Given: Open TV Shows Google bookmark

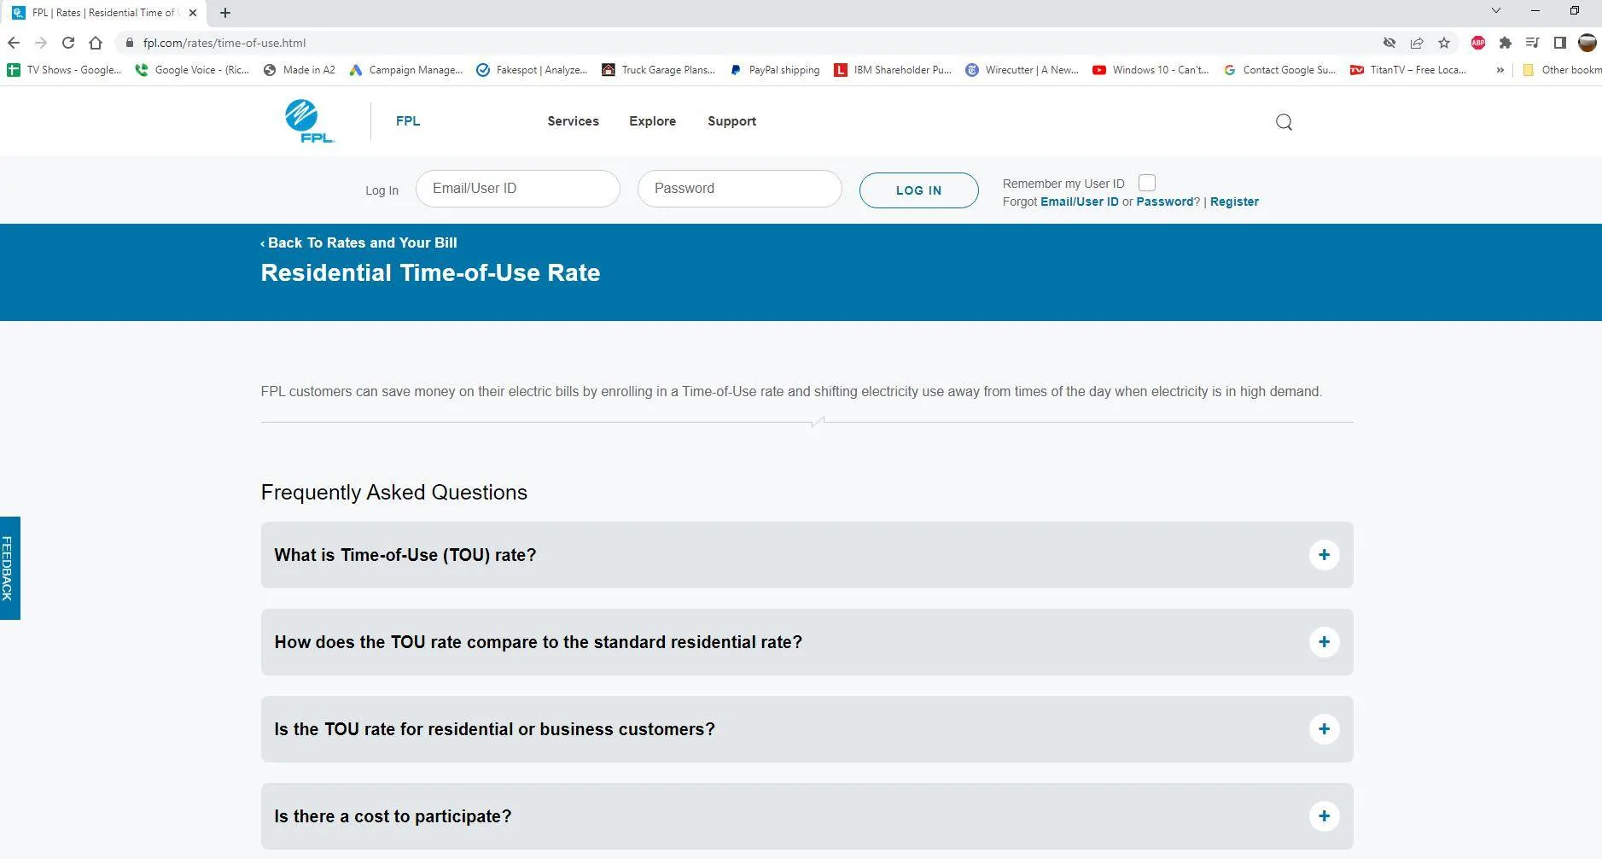Looking at the screenshot, I should click(65, 70).
